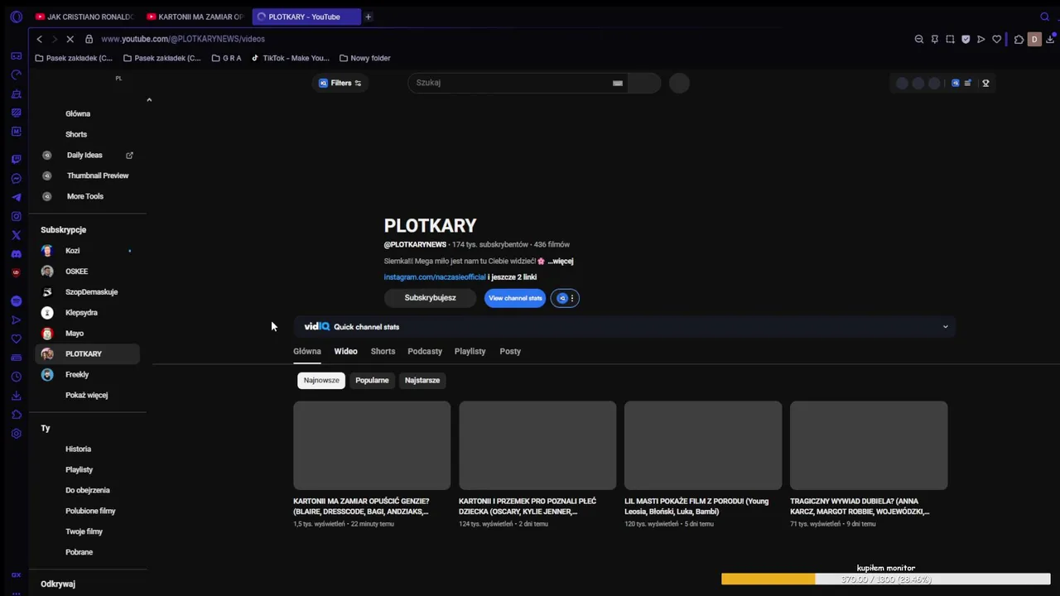The height and width of the screenshot is (596, 1060).
Task: Collapse sidebar section with up chevron
Action: (x=149, y=99)
